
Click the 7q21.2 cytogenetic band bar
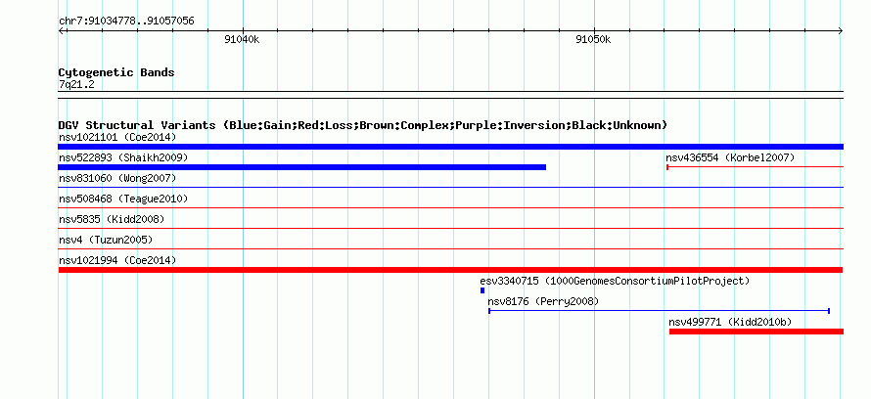point(450,95)
